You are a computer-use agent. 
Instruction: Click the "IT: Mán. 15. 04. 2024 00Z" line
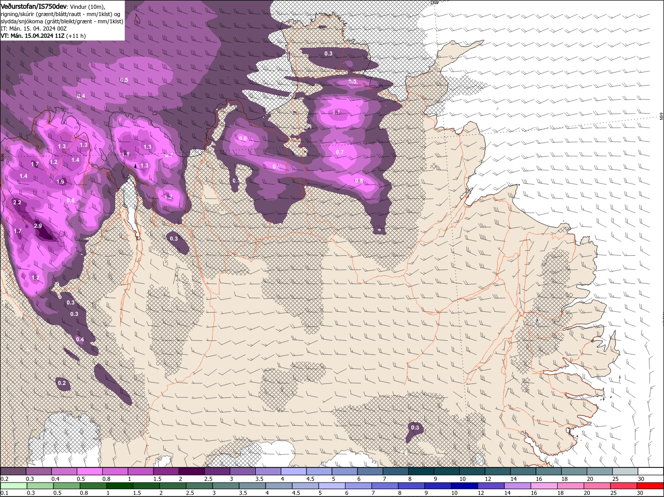[x=34, y=29]
